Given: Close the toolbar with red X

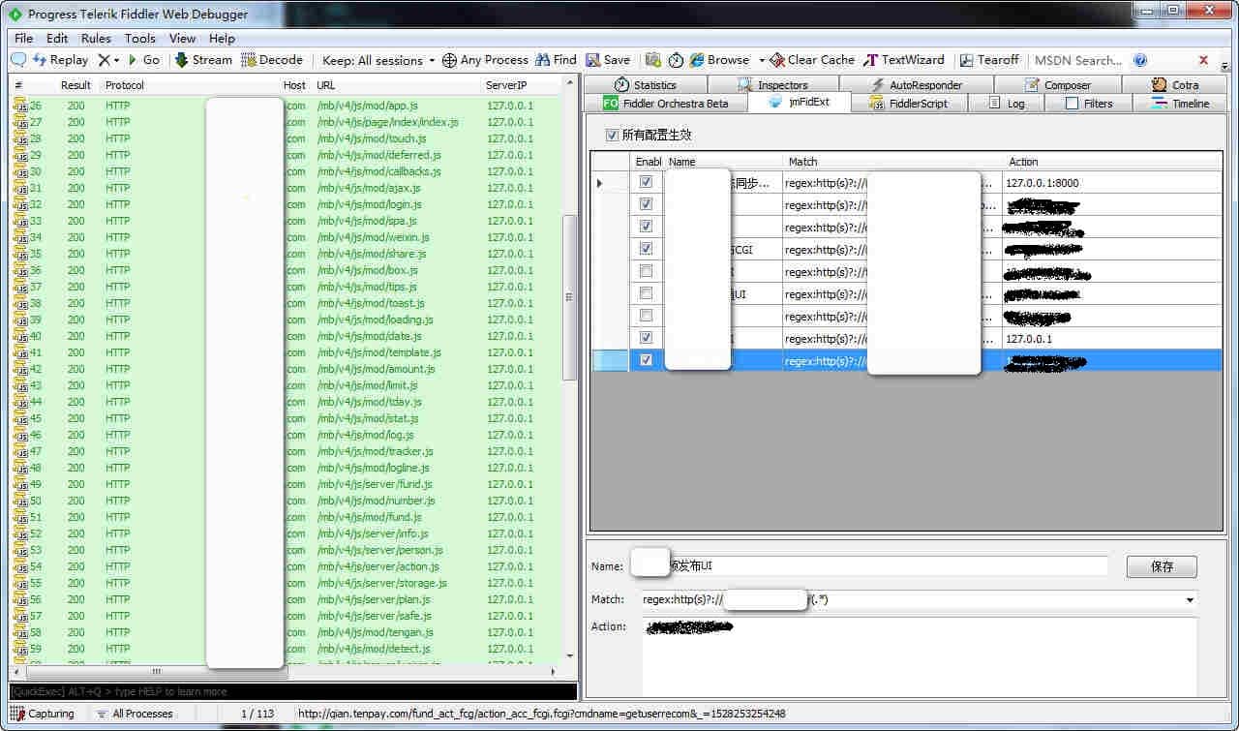Looking at the screenshot, I should [1204, 60].
